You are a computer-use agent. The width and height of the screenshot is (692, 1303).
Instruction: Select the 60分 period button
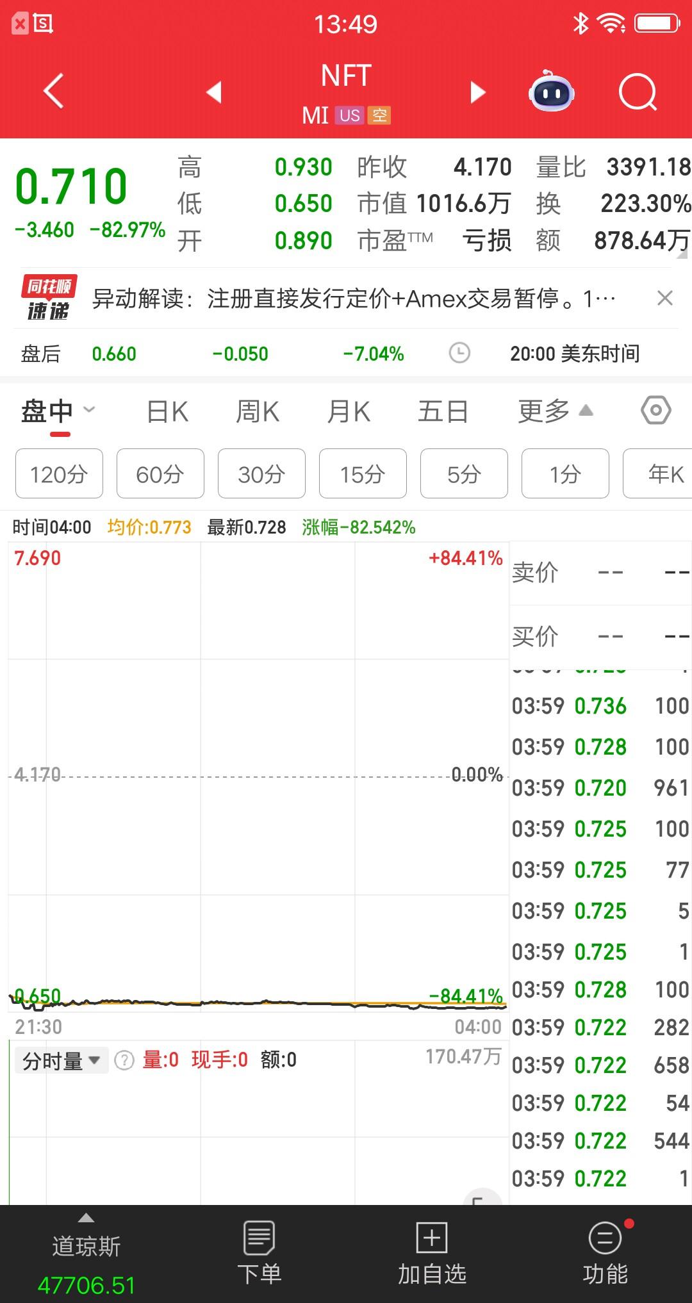pyautogui.click(x=160, y=473)
